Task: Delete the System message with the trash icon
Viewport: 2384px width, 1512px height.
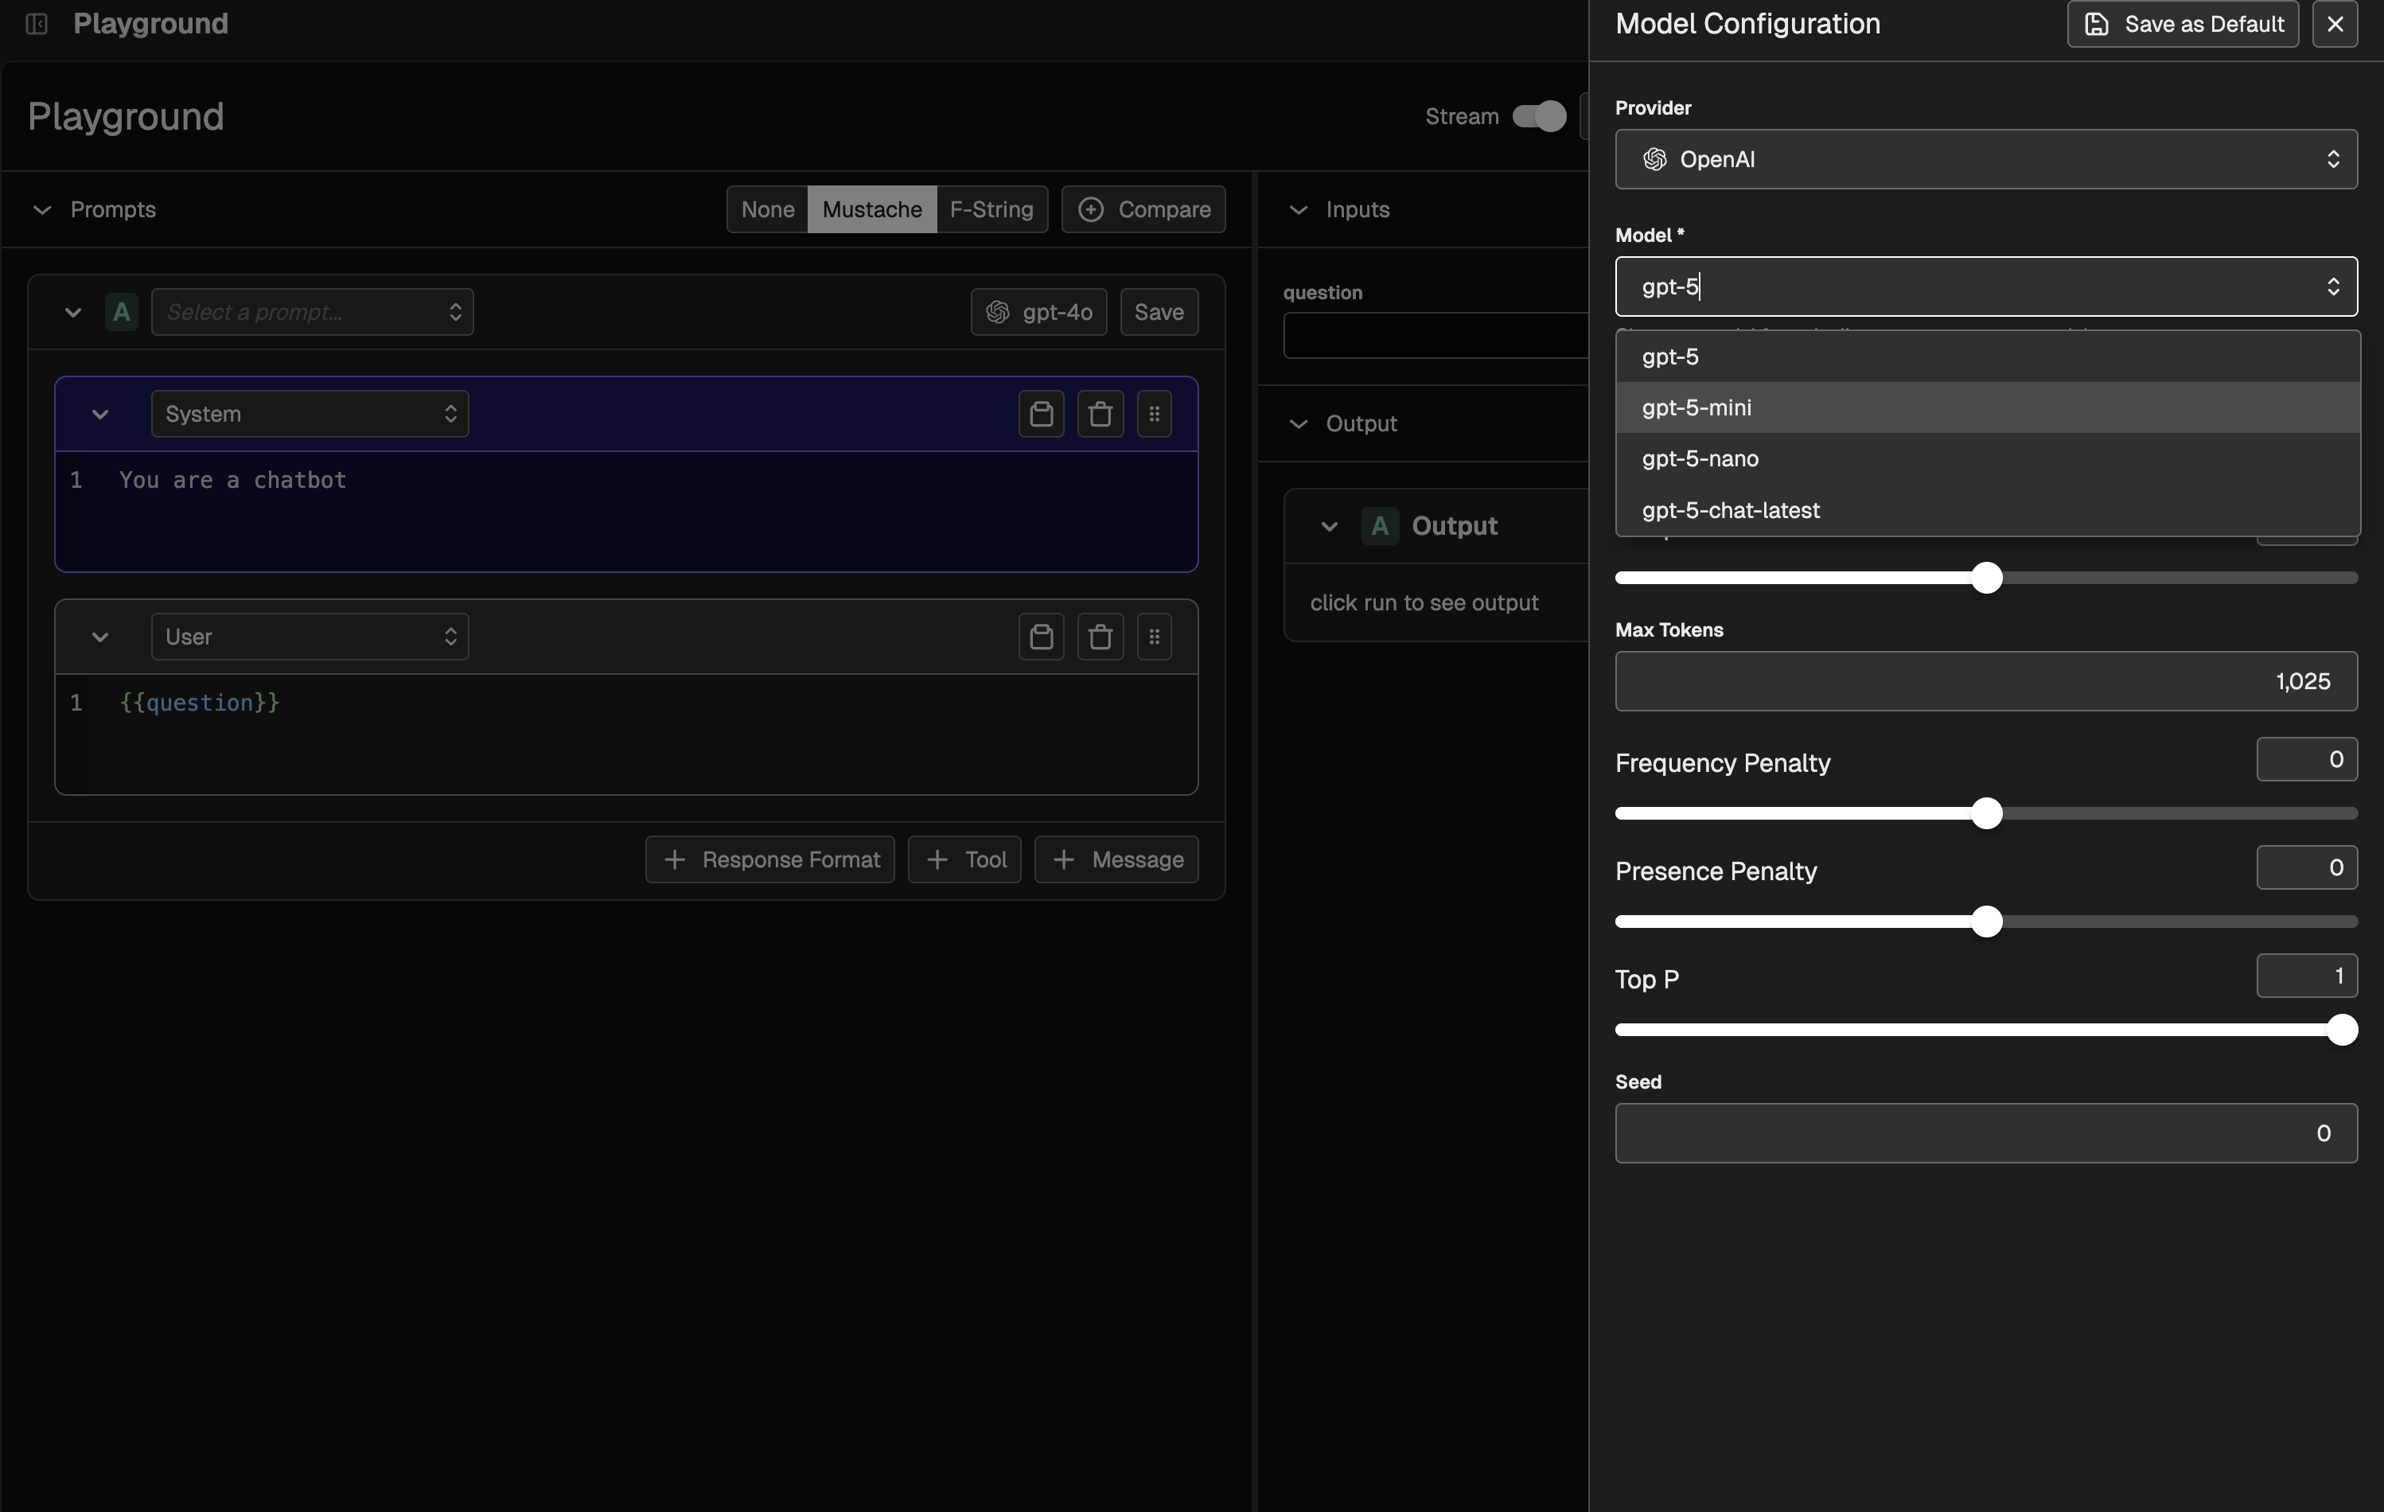Action: click(x=1100, y=414)
